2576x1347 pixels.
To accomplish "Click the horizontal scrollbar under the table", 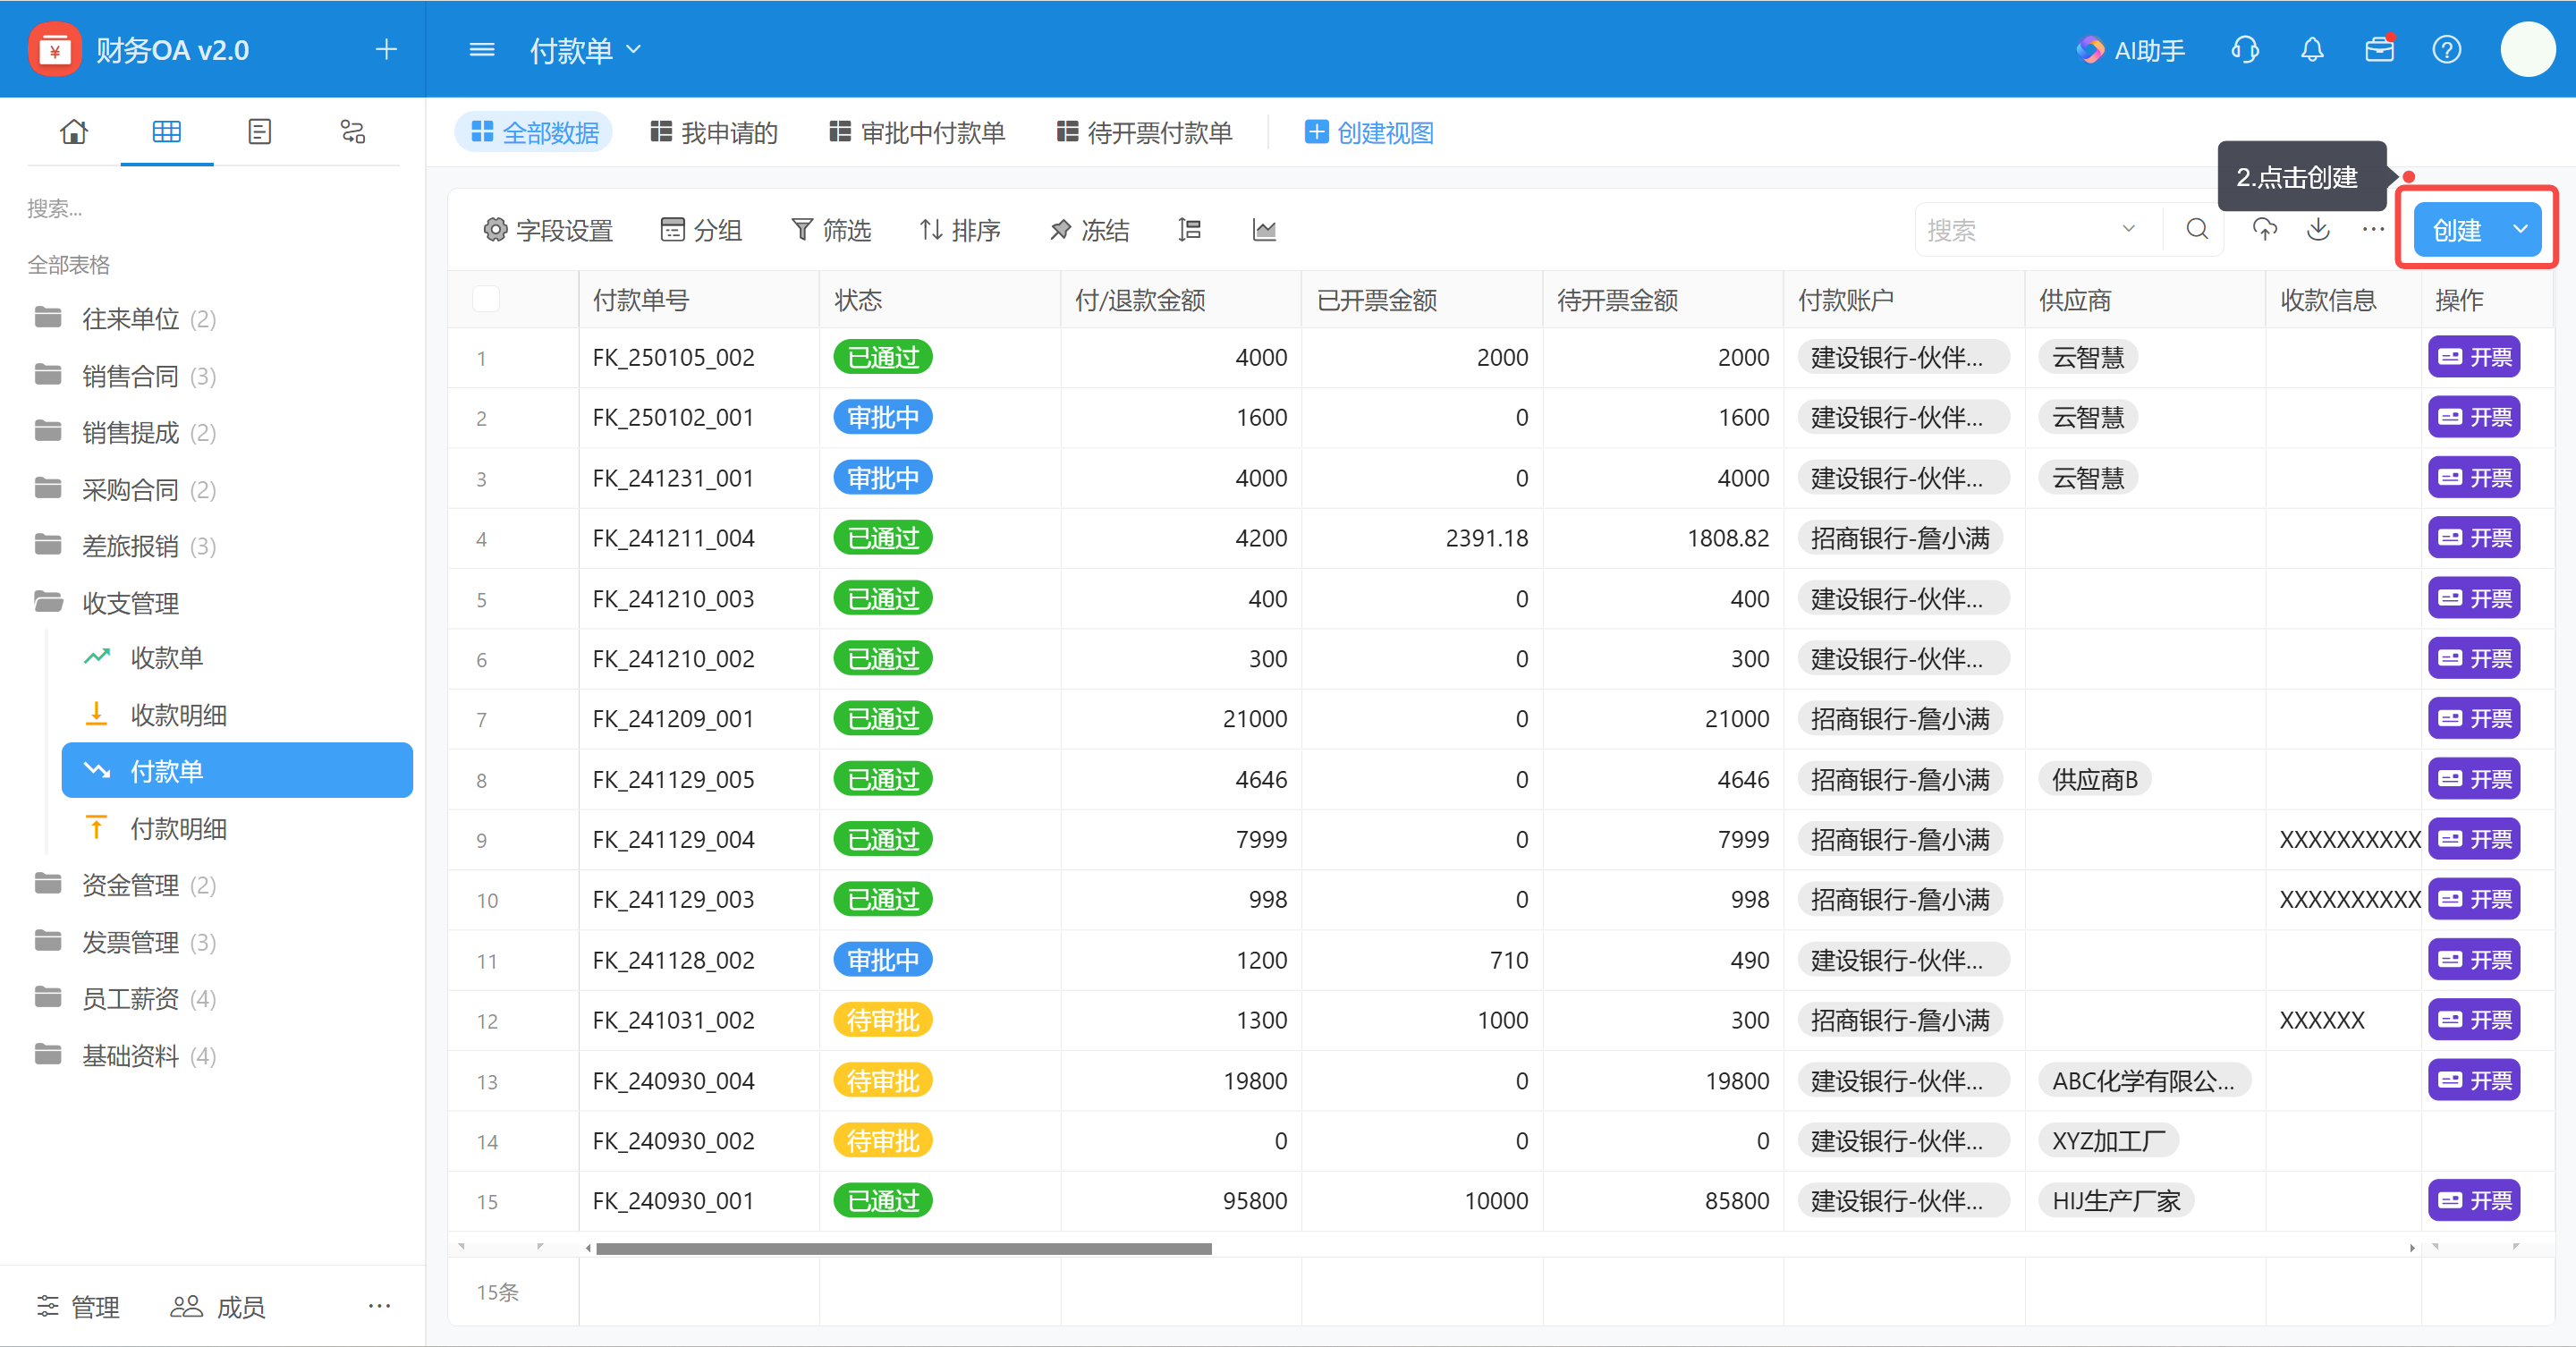I will point(903,1248).
